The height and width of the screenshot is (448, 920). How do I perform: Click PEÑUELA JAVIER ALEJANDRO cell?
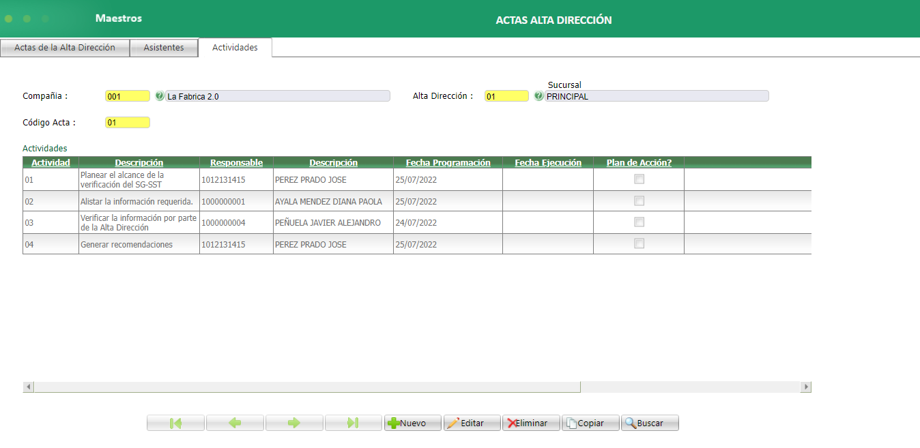point(333,222)
